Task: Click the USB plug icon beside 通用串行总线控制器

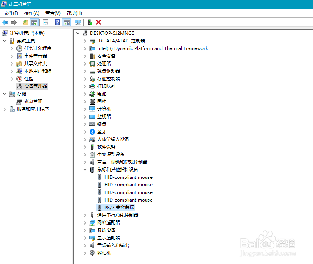Action: point(92,215)
